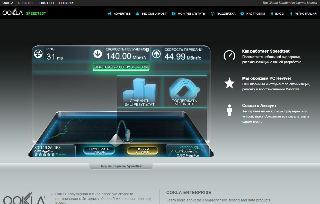Screen dimensions: 320x204
Task: Click the upload speed arrow icon
Action: pyautogui.click(x=156, y=54)
